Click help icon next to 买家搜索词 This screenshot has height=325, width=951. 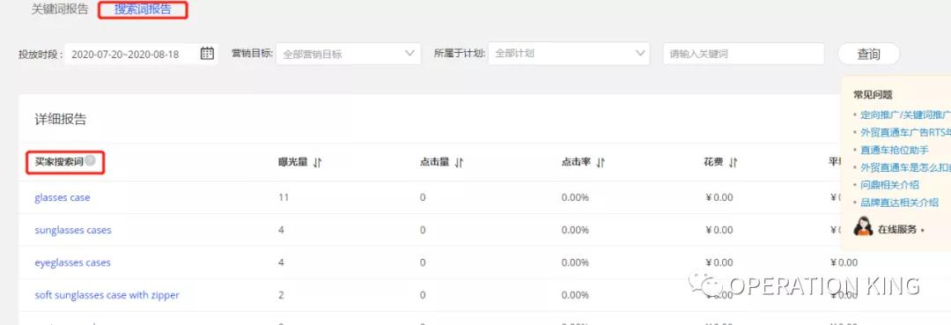(x=90, y=160)
